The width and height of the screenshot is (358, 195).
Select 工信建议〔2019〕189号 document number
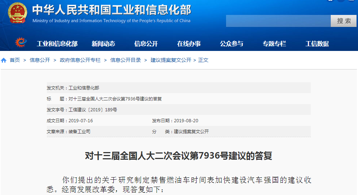point(93,110)
